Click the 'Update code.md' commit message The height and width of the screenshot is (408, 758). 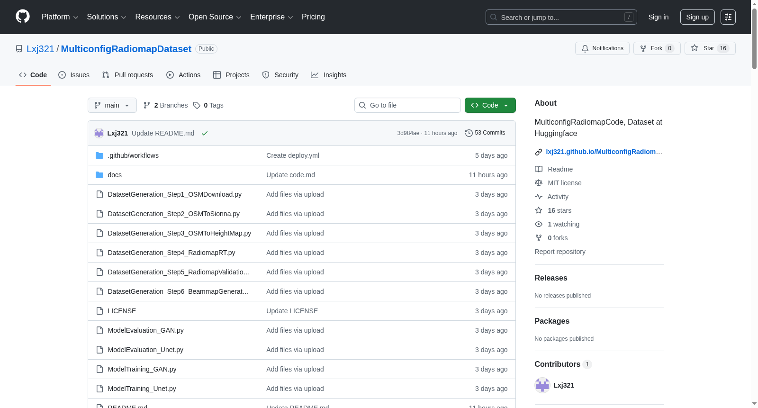(x=290, y=175)
